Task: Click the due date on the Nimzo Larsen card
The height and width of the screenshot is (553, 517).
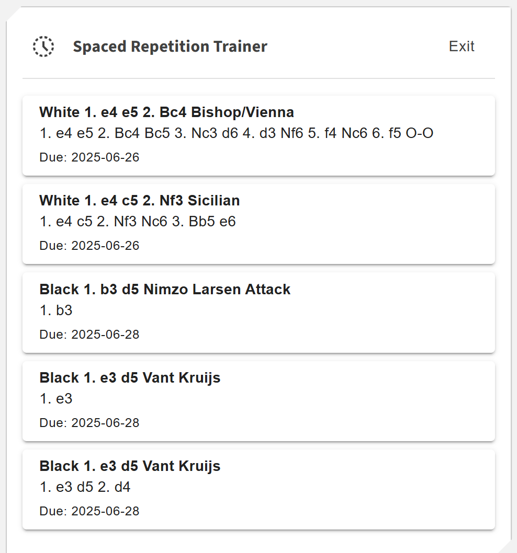Action: tap(89, 335)
